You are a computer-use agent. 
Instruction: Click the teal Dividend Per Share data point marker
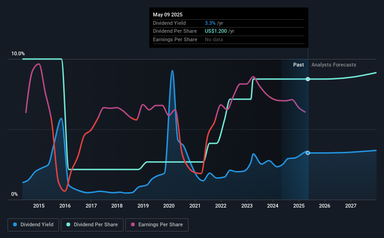[308, 79]
